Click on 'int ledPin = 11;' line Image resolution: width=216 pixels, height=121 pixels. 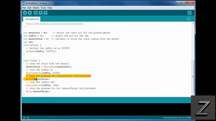33,36
